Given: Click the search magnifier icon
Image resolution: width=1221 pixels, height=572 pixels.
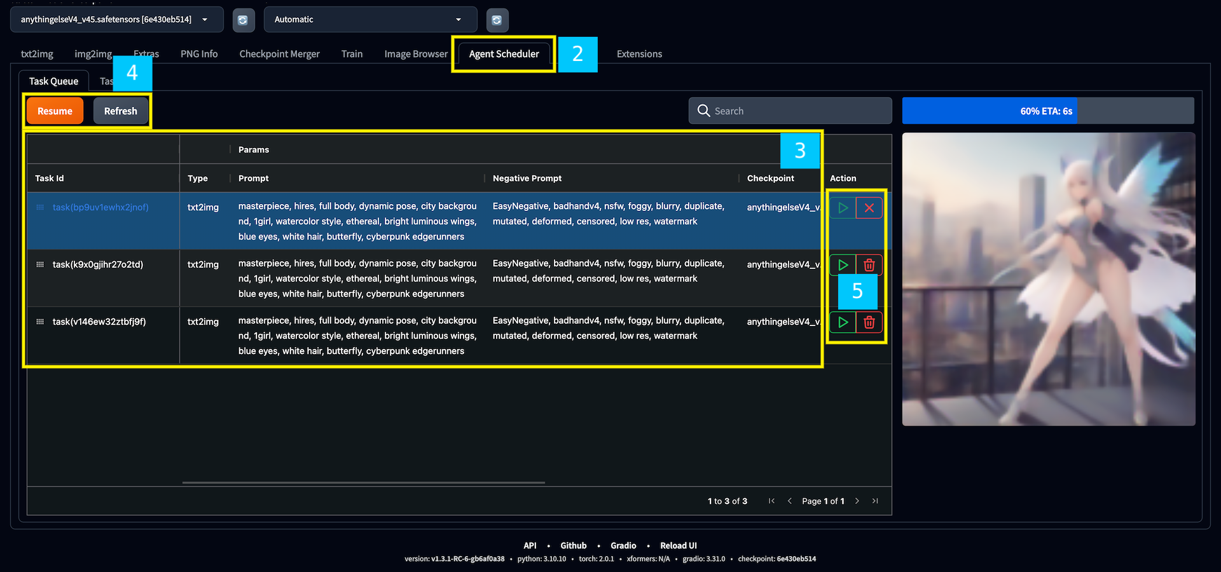Looking at the screenshot, I should click(703, 110).
